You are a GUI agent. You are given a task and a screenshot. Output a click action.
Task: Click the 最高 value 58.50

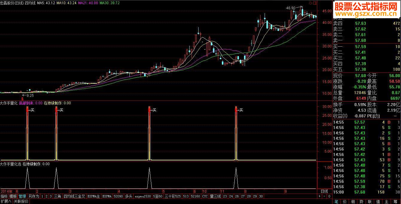[x=394, y=81]
